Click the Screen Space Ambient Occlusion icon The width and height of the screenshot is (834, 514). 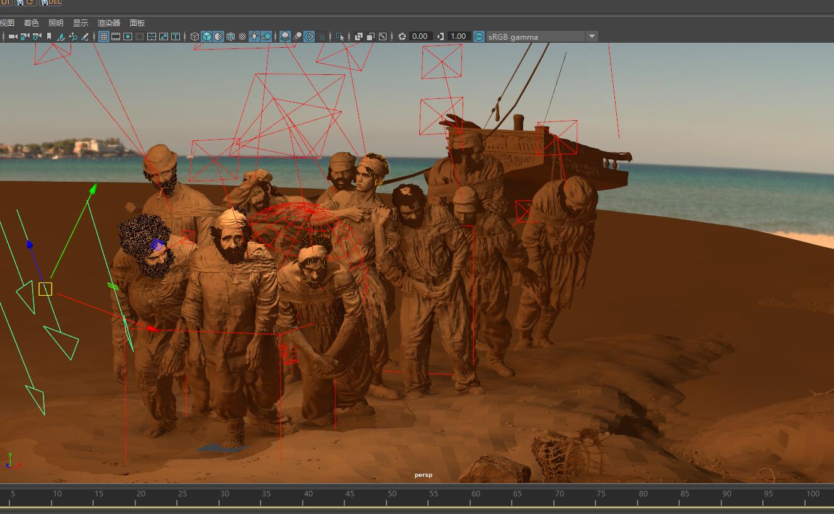tap(285, 36)
